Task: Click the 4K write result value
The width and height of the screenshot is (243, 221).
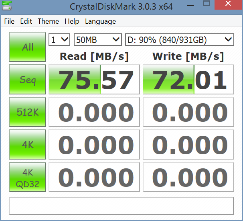Action: pyautogui.click(x=188, y=144)
